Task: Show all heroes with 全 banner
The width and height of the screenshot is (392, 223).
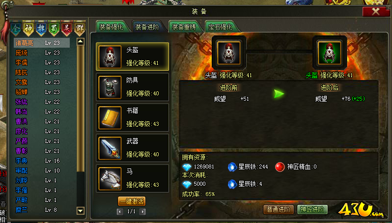Action: 15,29
